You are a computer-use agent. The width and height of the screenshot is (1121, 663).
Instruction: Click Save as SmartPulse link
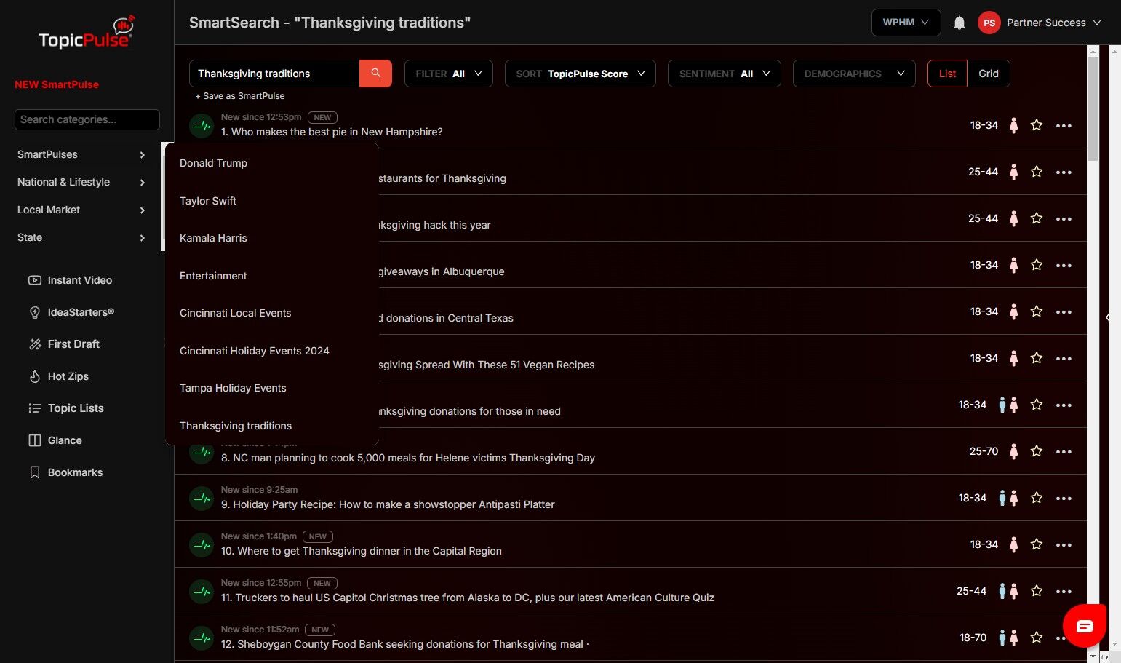(x=240, y=96)
